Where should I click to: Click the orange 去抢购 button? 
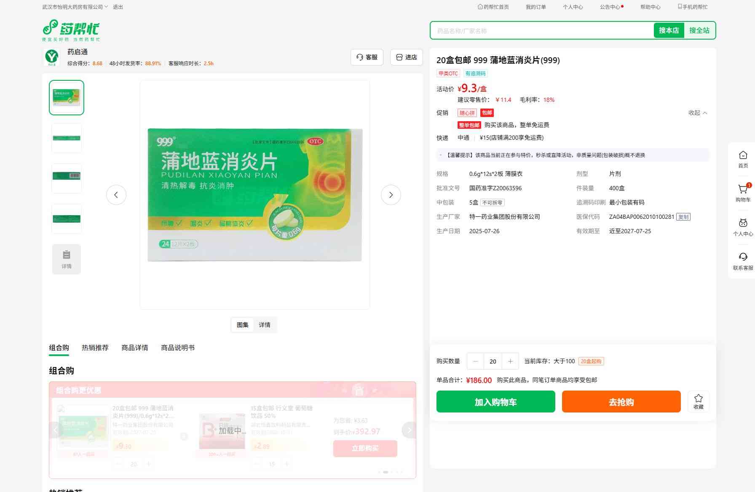tap(621, 402)
